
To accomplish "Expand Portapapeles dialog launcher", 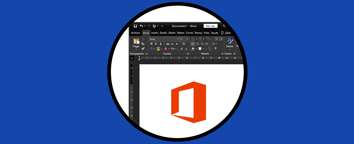I will click(146, 54).
